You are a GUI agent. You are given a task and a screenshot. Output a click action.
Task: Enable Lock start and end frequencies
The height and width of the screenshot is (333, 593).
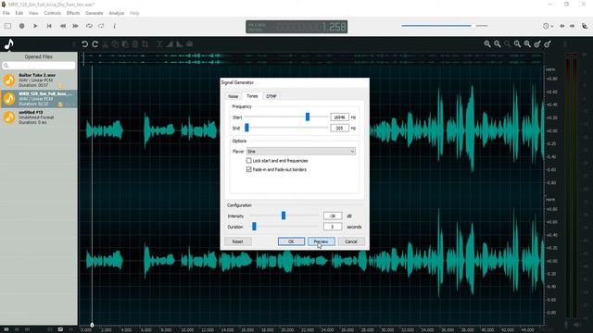click(249, 160)
